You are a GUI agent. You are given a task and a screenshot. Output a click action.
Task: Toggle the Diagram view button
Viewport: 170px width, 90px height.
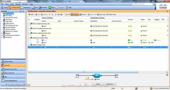pos(75,14)
